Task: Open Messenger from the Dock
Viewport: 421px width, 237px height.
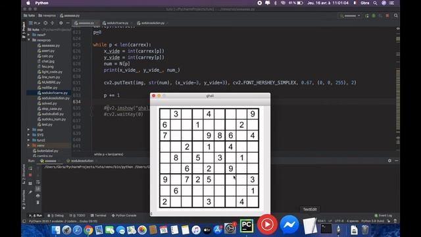Action: pyautogui.click(x=289, y=224)
